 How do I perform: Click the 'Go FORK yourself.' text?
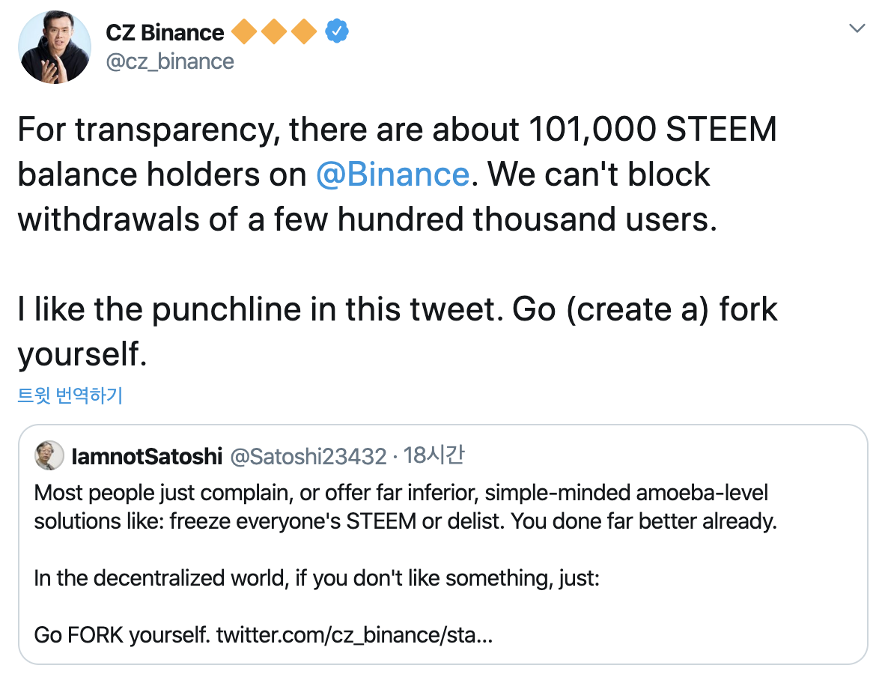121,636
